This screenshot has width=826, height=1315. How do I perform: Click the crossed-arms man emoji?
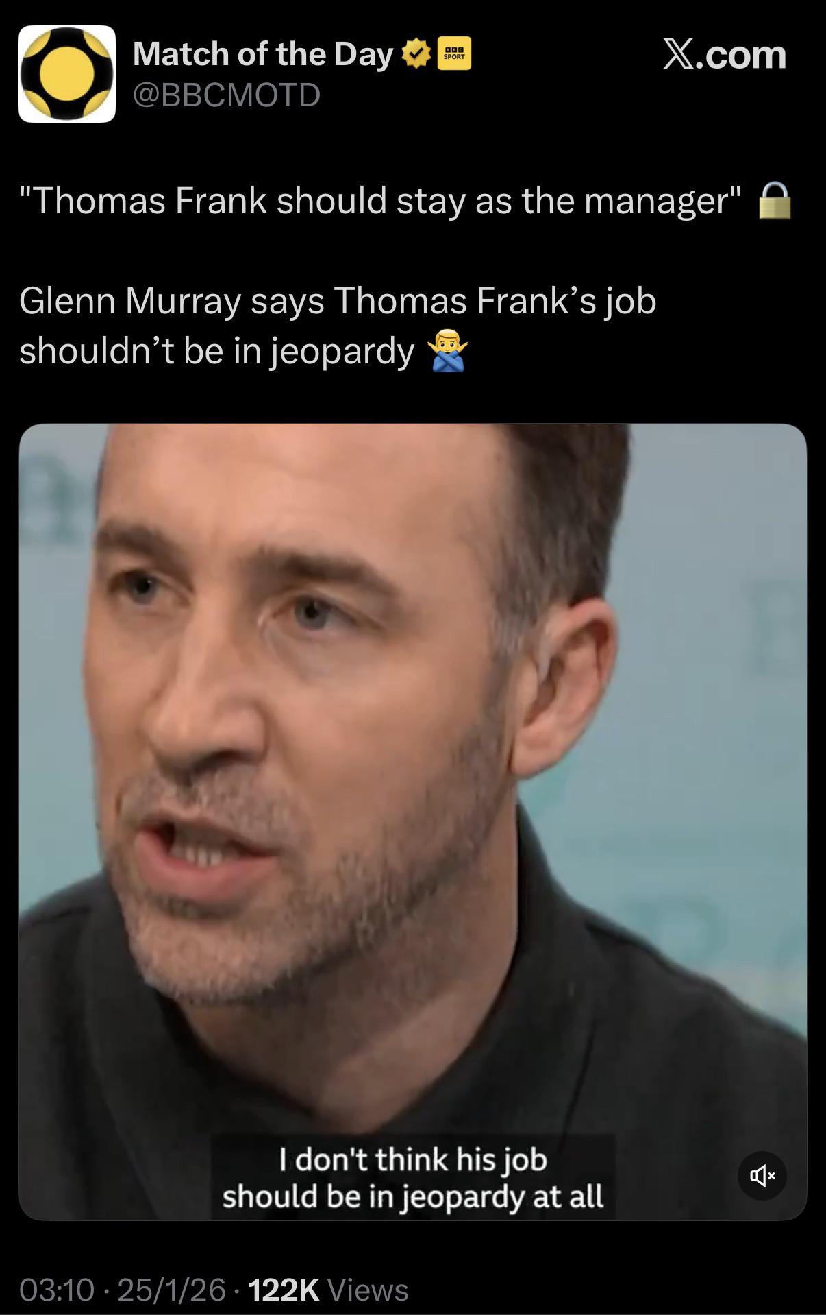click(x=448, y=350)
